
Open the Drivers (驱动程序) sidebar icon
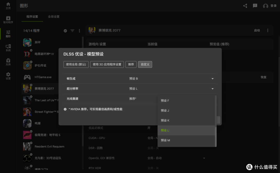click(x=8, y=20)
